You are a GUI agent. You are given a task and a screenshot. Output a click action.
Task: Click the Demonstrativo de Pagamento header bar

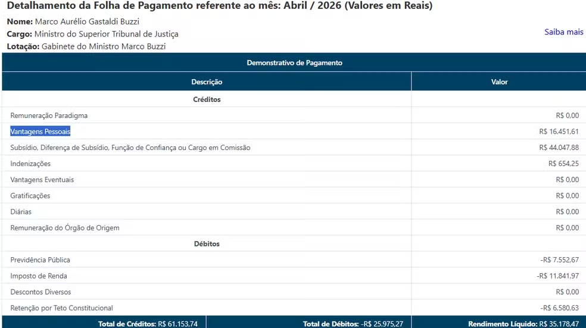click(294, 63)
